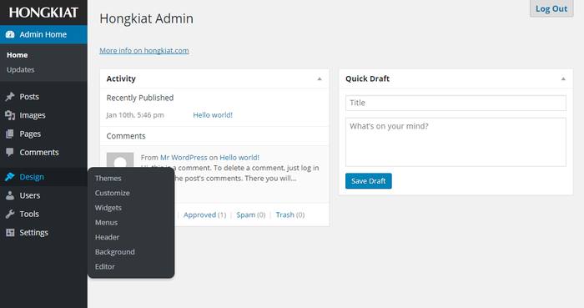Image resolution: width=584 pixels, height=308 pixels.
Task: Click the Jan 10th, 5:46 pm date
Action: coord(135,115)
